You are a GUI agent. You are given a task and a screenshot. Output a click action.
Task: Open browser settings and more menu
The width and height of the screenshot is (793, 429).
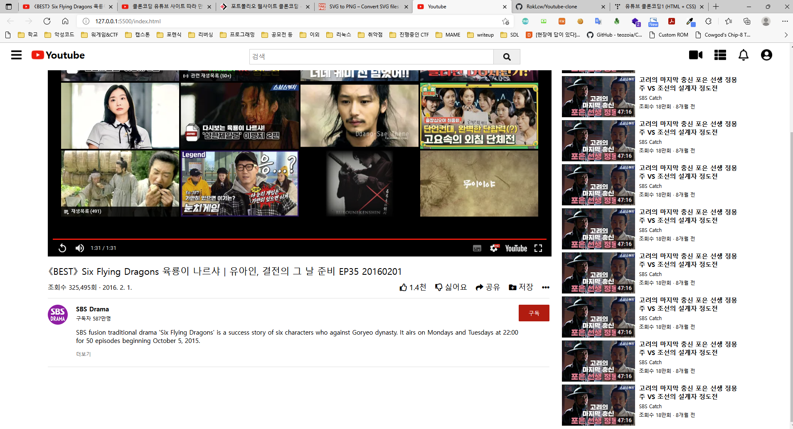[x=785, y=21]
